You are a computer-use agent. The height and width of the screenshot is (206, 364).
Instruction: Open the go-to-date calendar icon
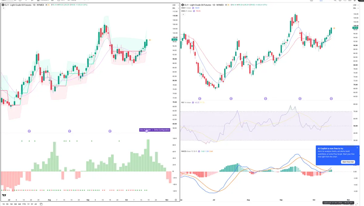click(41, 204)
